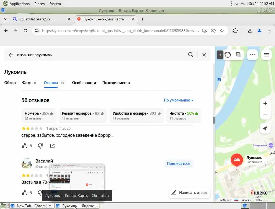Like Василий's review thumbs up
The image size is (275, 209).
(25, 193)
